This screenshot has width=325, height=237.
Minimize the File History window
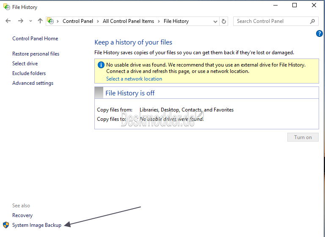pyautogui.click(x=275, y=6)
